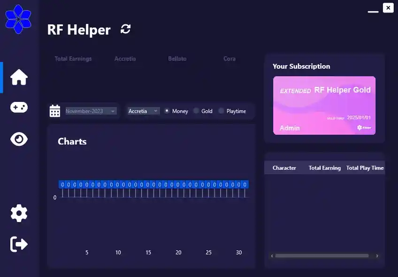Open the Cora earnings tab
This screenshot has height=277, width=398.
point(229,59)
